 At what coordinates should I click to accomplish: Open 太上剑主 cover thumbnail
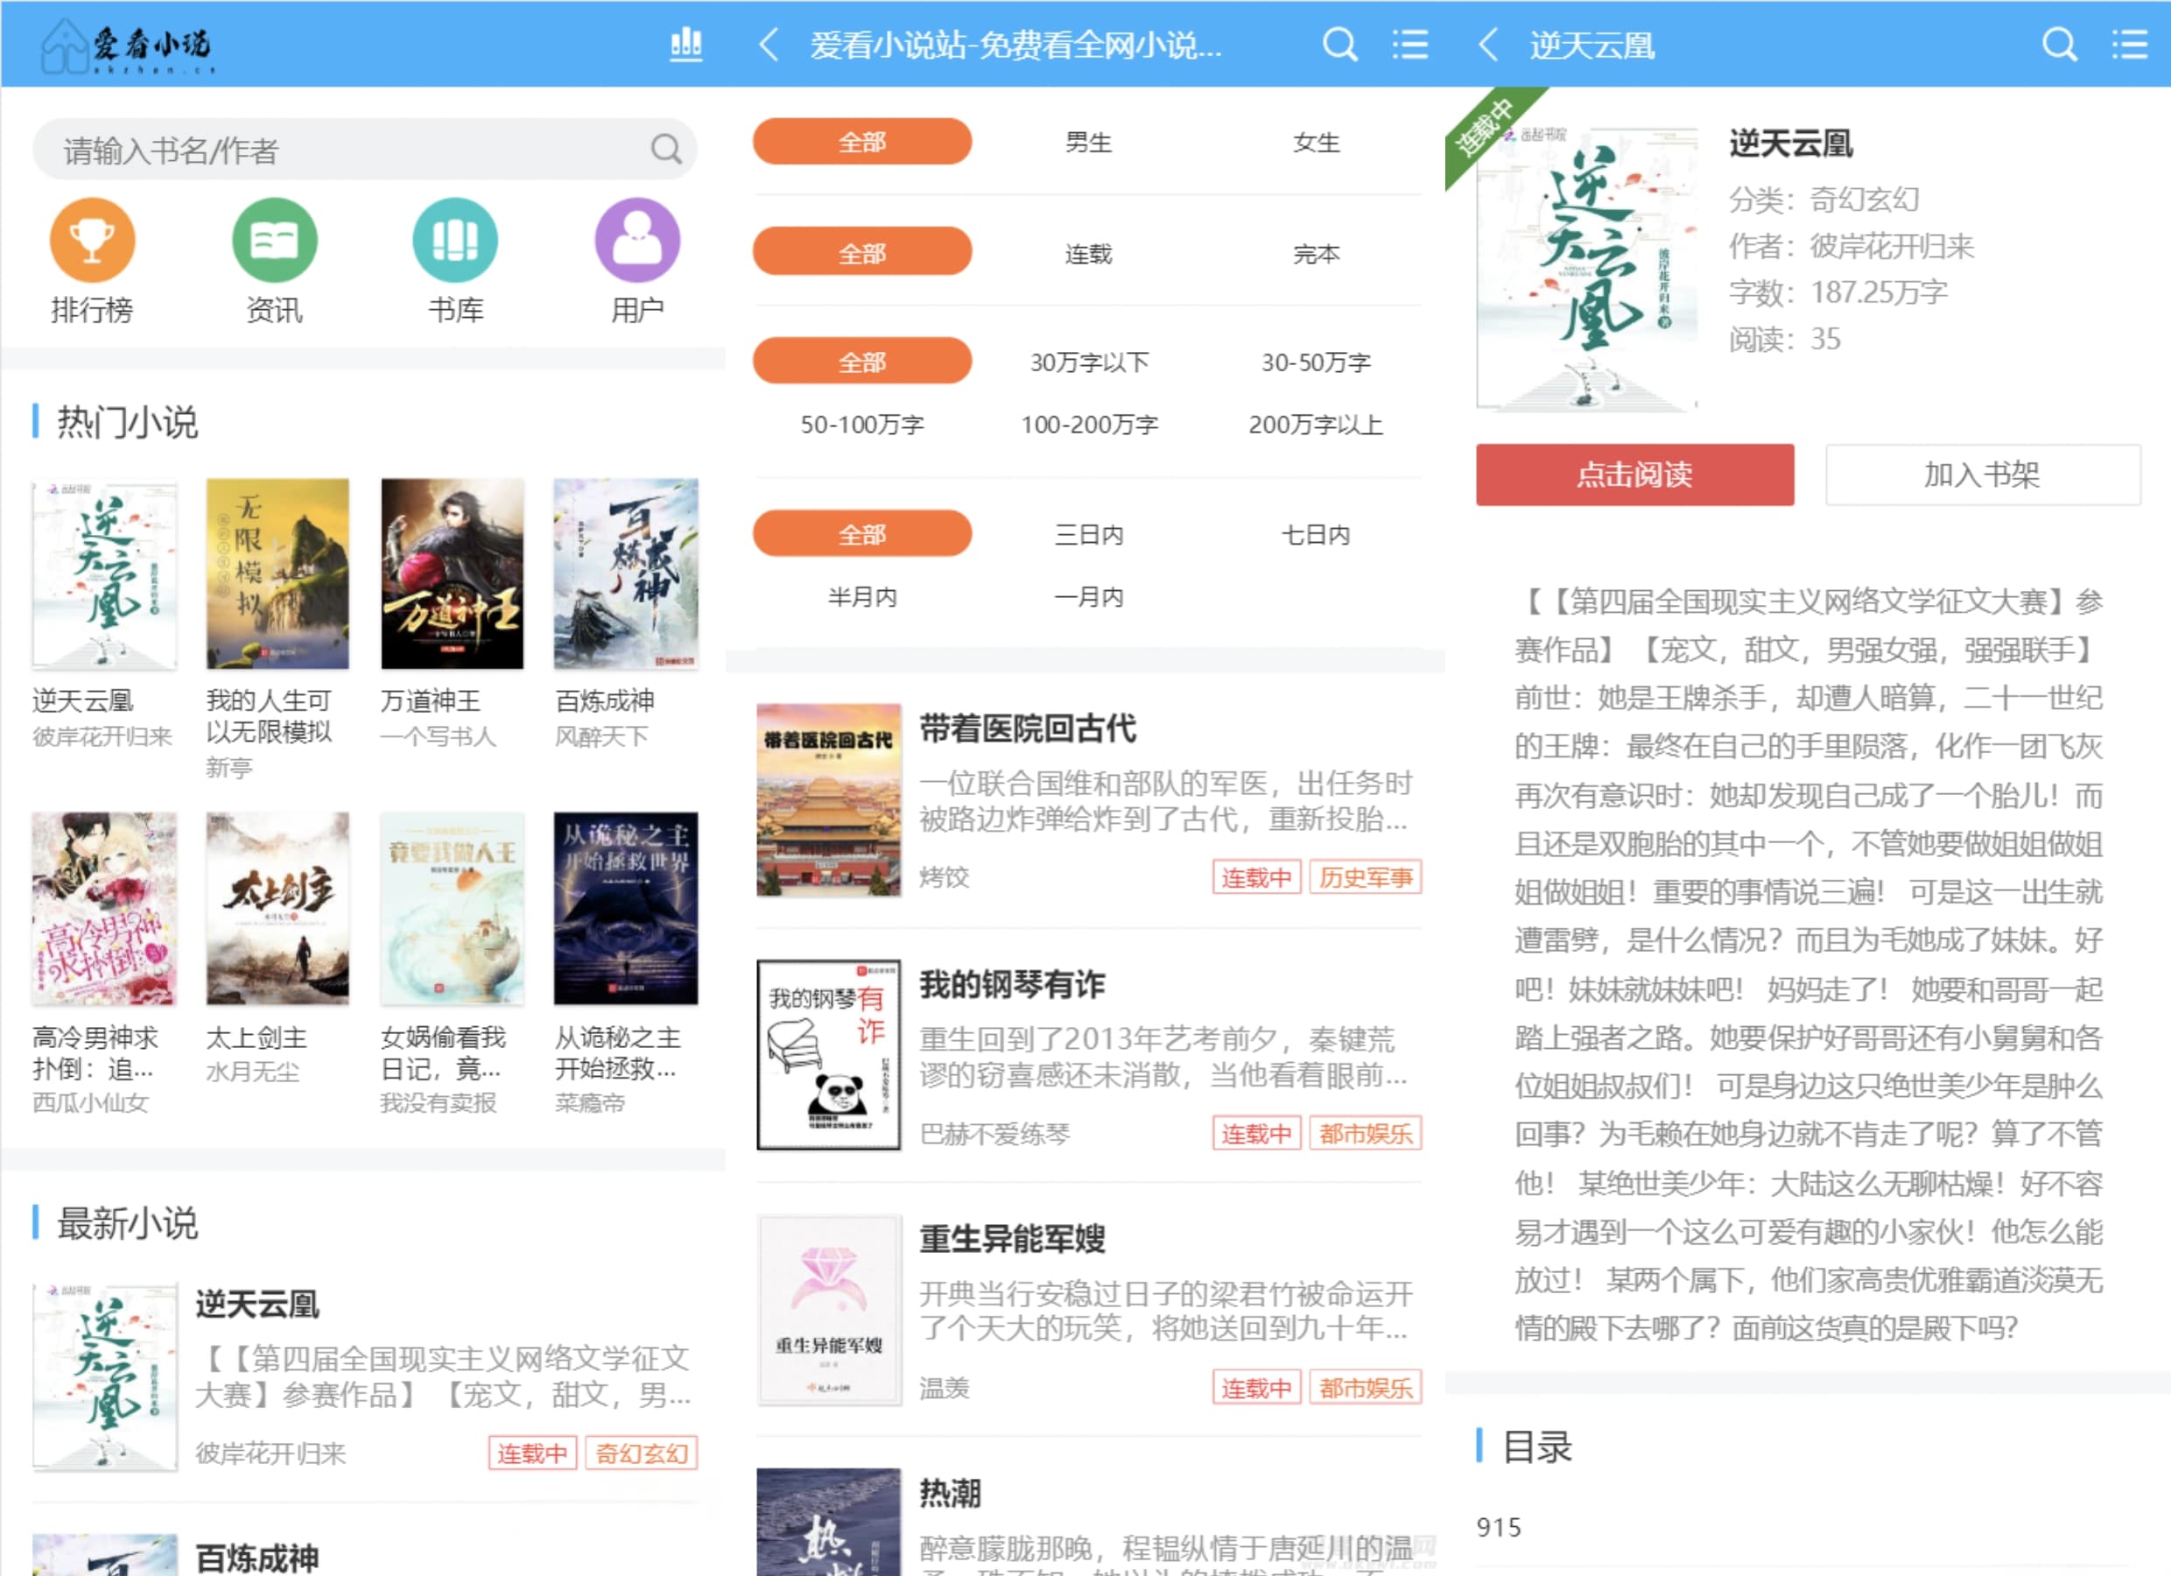(278, 909)
